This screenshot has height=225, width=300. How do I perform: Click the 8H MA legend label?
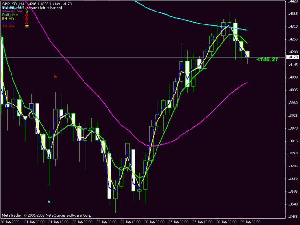pos(8,19)
